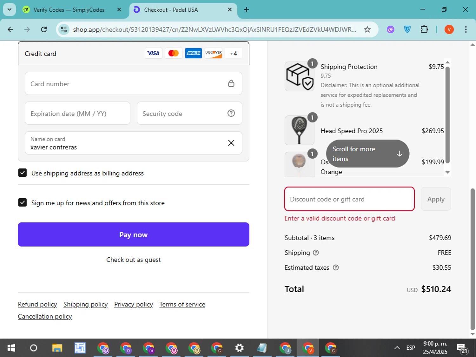
Task: Open the notification center icon
Action: click(x=462, y=348)
